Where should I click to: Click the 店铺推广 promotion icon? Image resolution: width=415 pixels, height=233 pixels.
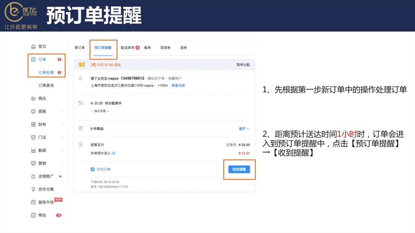pos(33,176)
